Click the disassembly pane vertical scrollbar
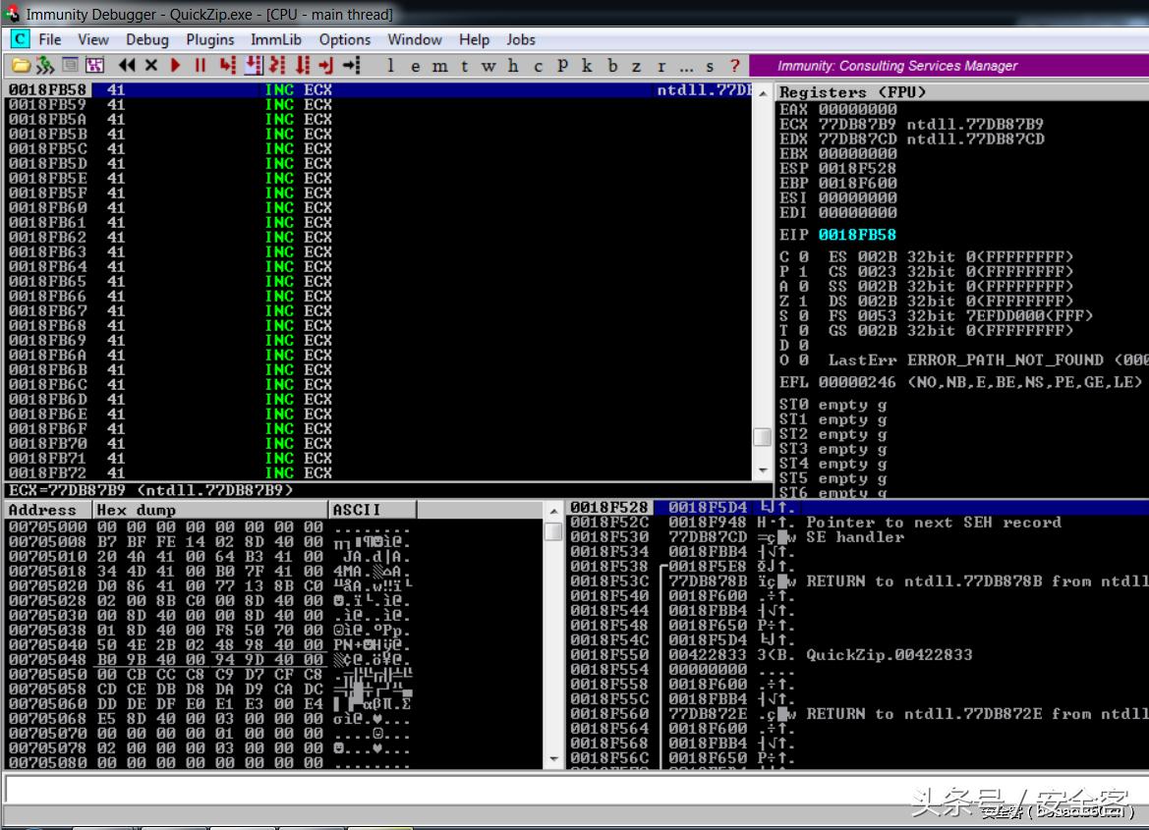 (x=763, y=437)
